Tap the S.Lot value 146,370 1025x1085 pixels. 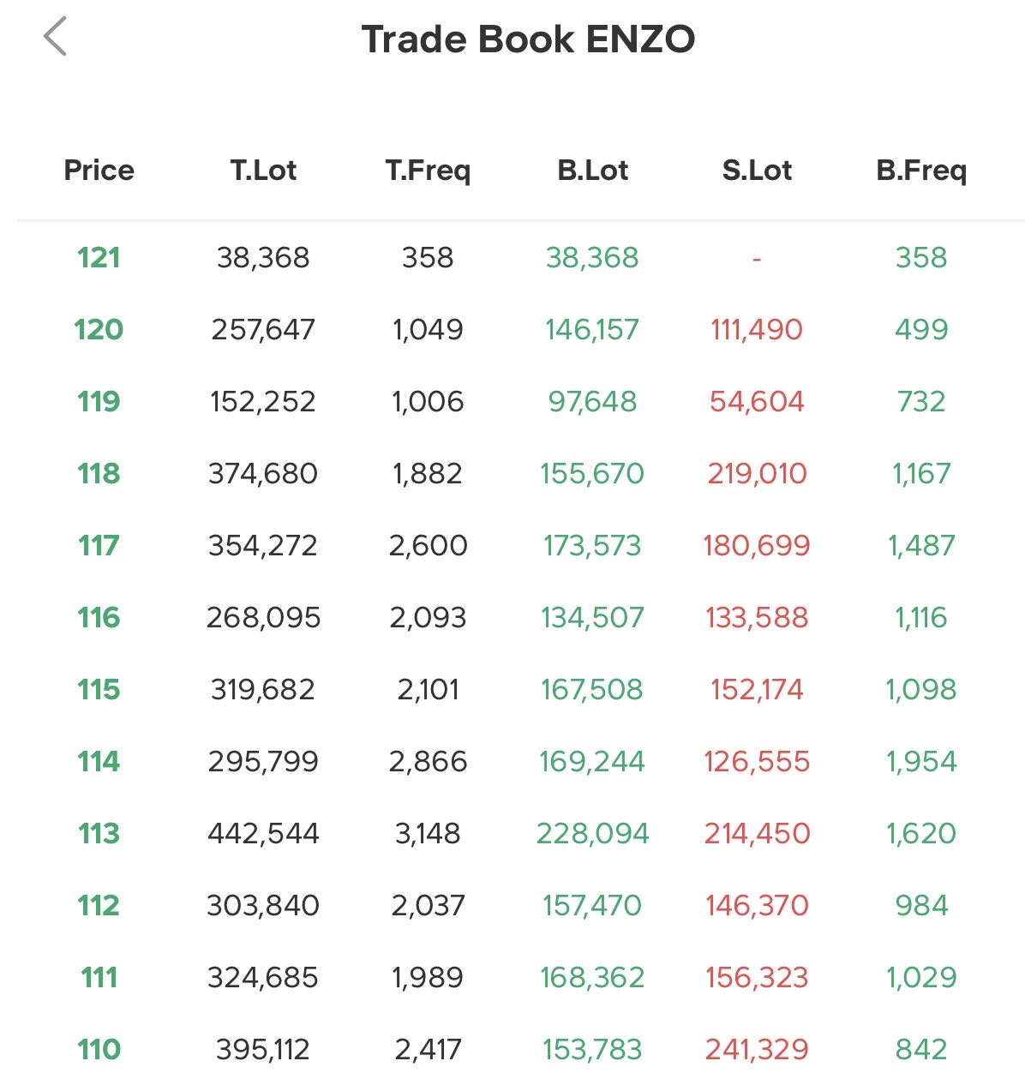pos(757,905)
